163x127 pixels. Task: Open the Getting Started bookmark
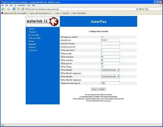click(7, 13)
